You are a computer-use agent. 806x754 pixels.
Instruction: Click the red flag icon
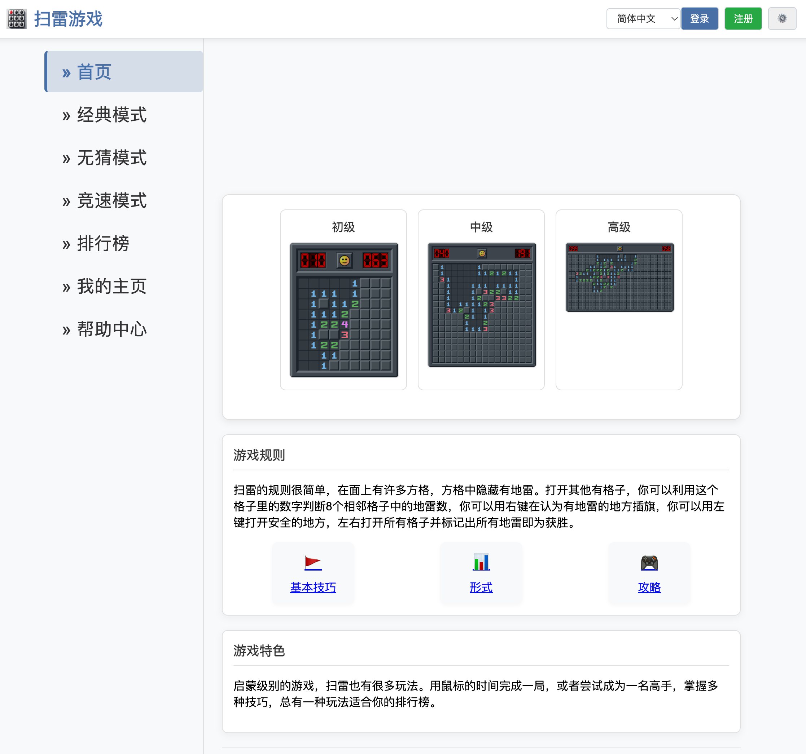point(312,562)
